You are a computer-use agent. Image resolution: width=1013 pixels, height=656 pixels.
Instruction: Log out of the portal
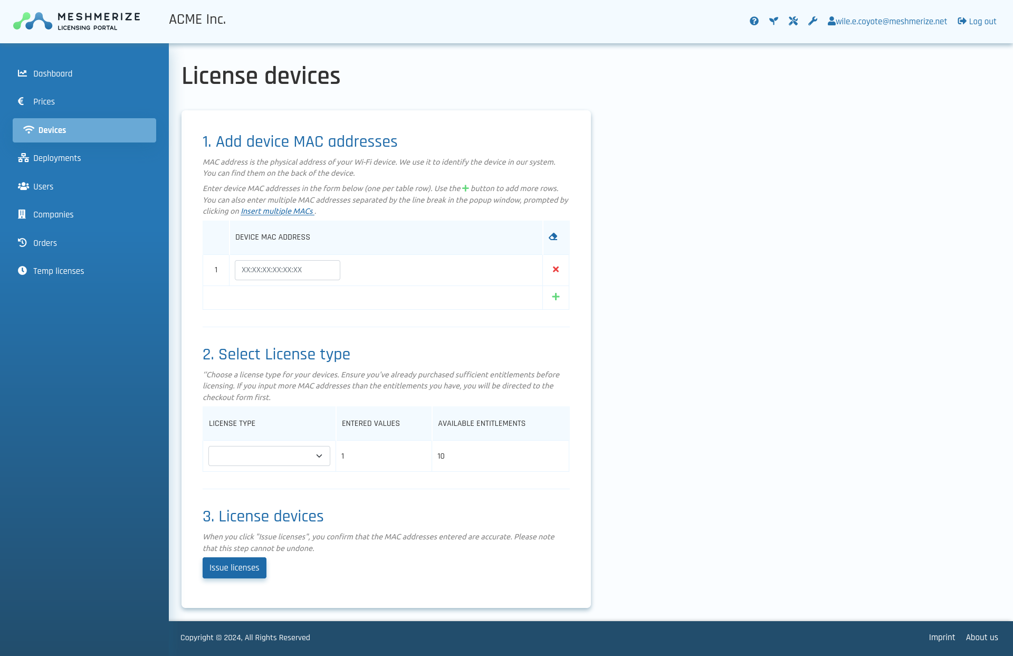tap(977, 22)
